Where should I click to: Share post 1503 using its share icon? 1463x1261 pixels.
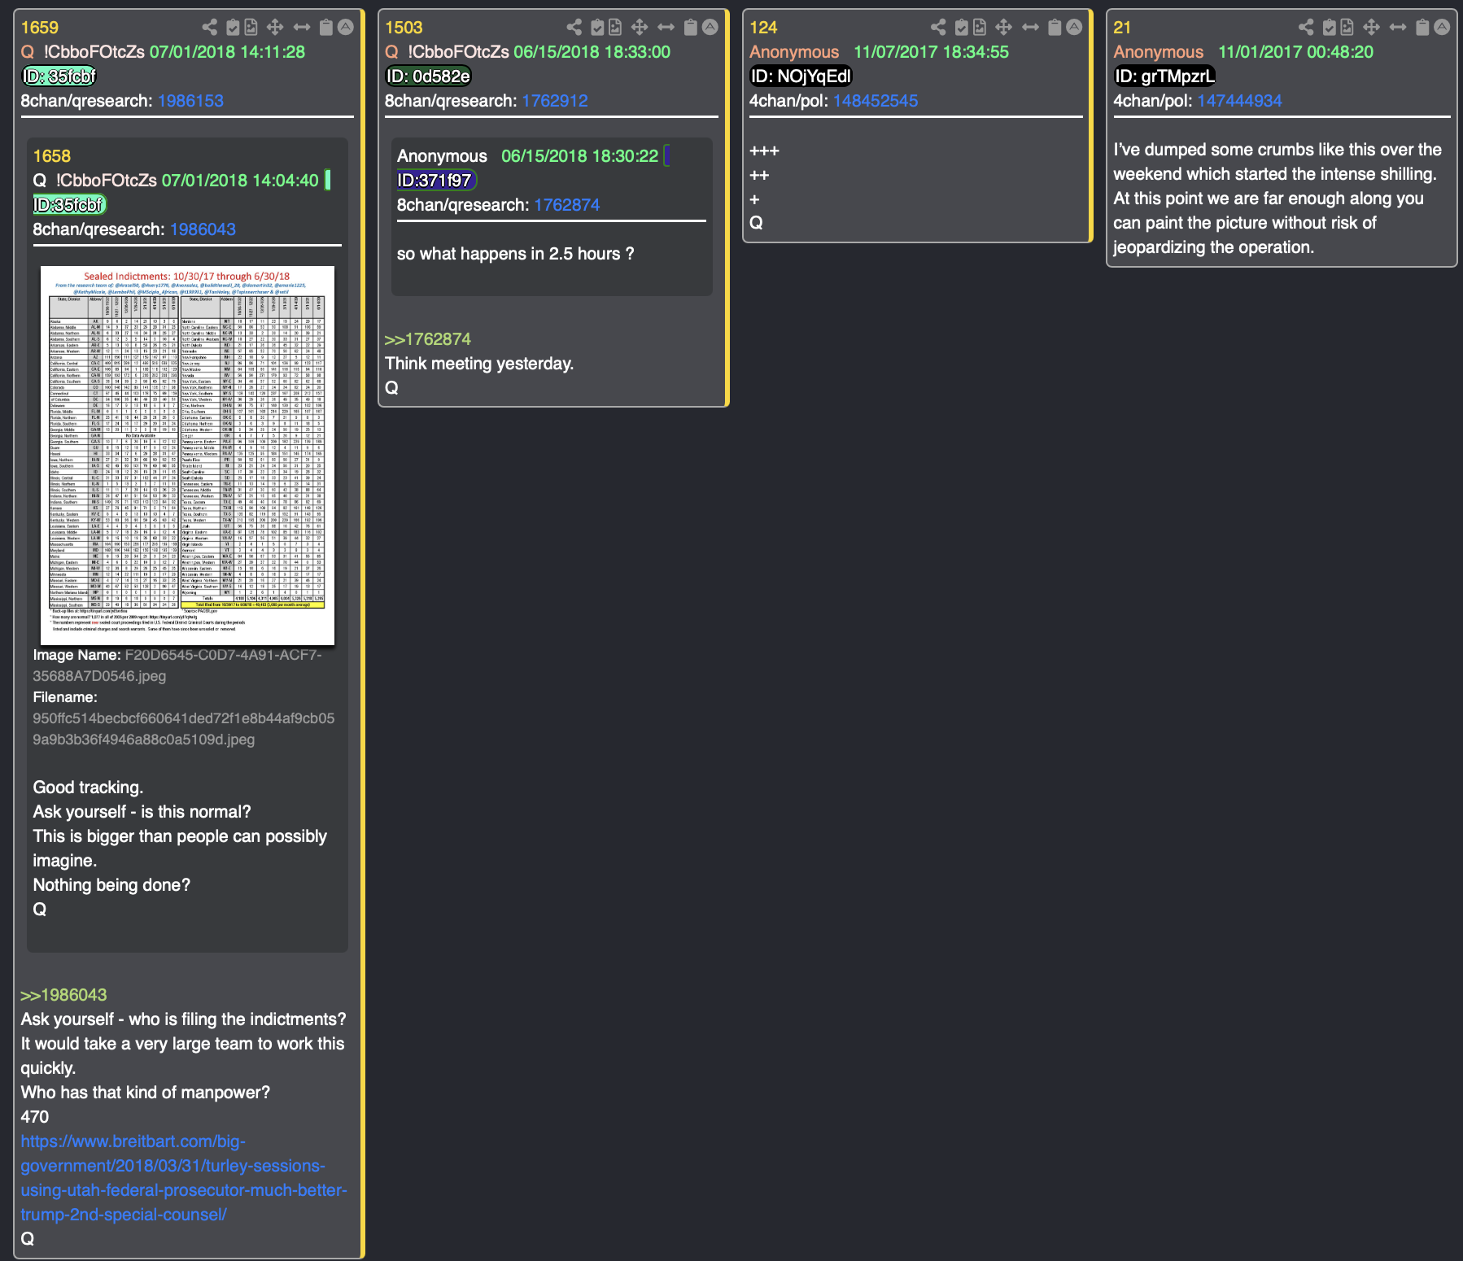tap(574, 28)
